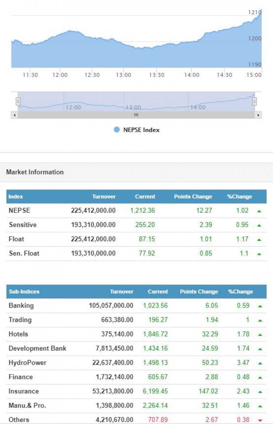The image size is (273, 424).
Task: Toggle the NEPSE Index legend series
Action: click(141, 130)
